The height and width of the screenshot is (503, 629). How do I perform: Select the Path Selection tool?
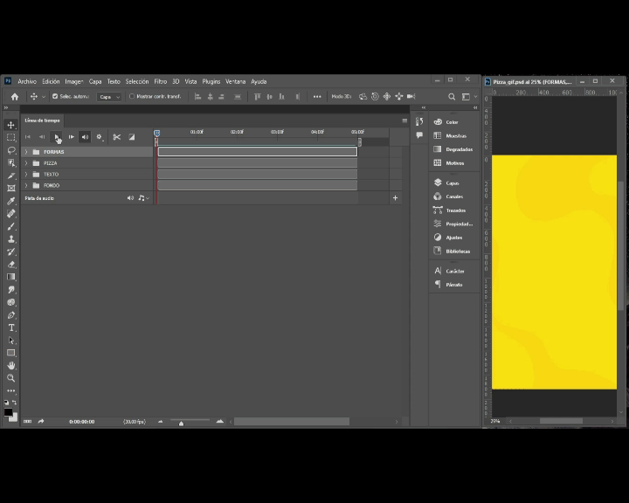[x=10, y=341]
